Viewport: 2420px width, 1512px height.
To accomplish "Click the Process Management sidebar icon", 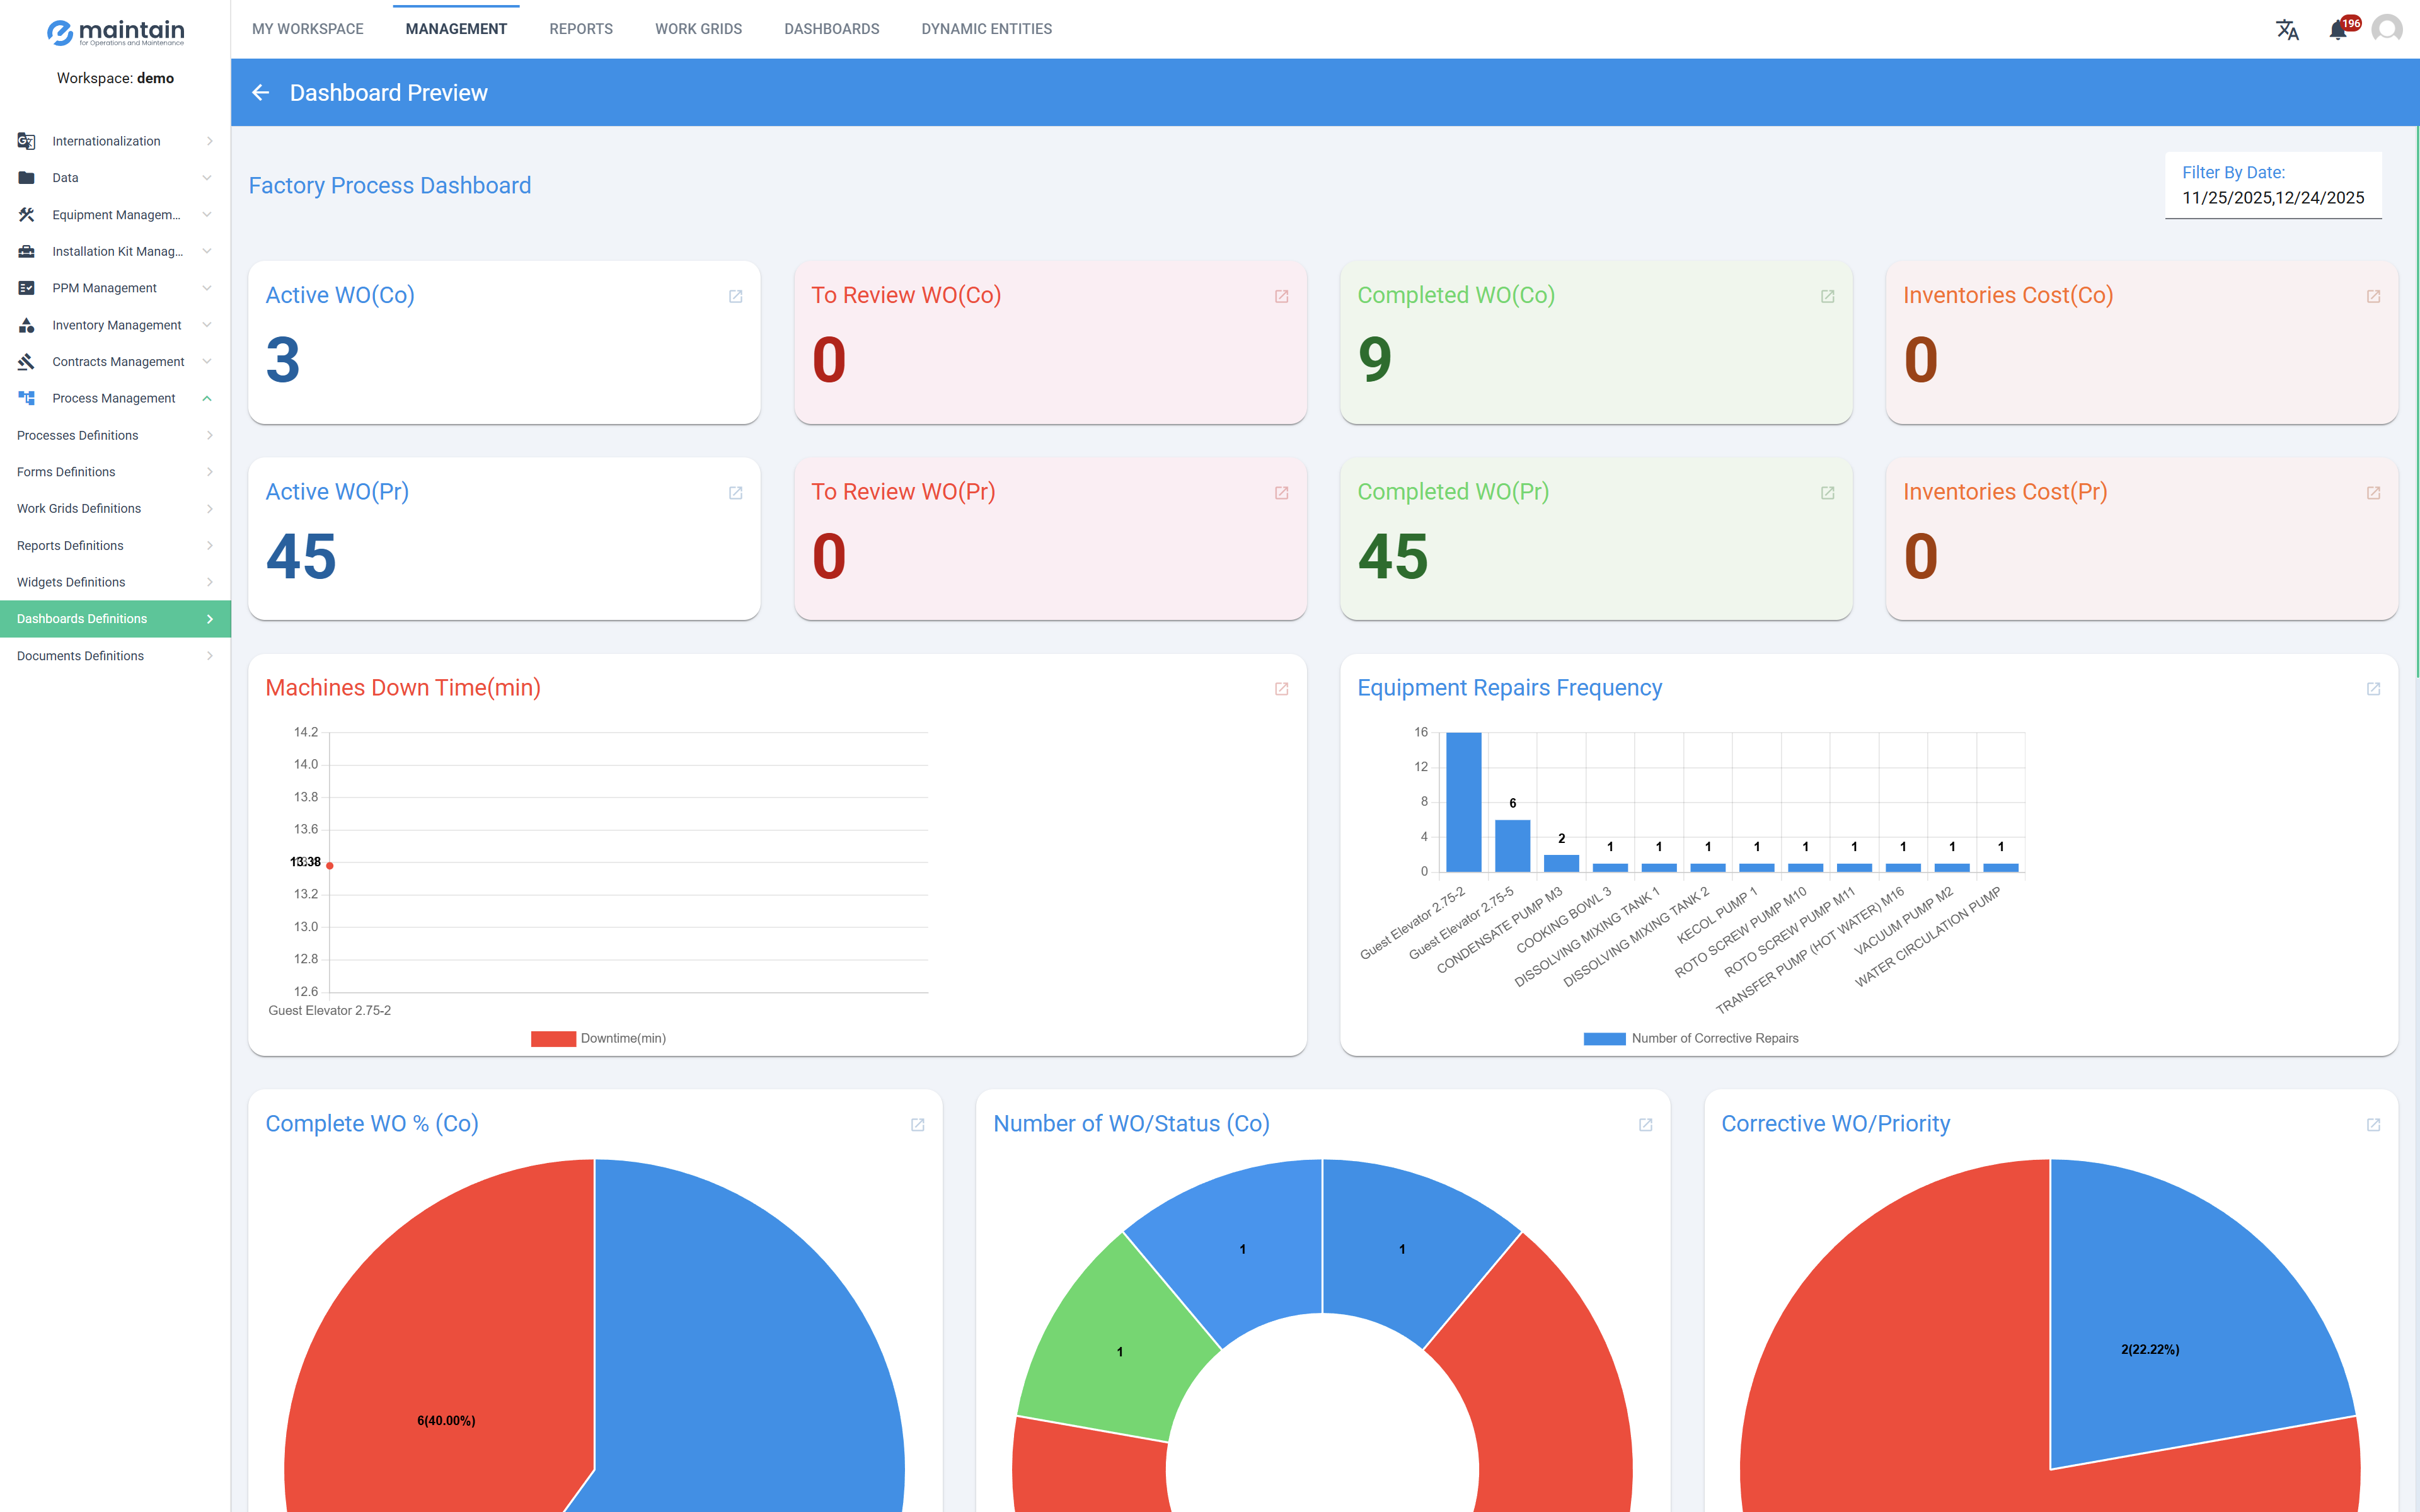I will pos(26,398).
